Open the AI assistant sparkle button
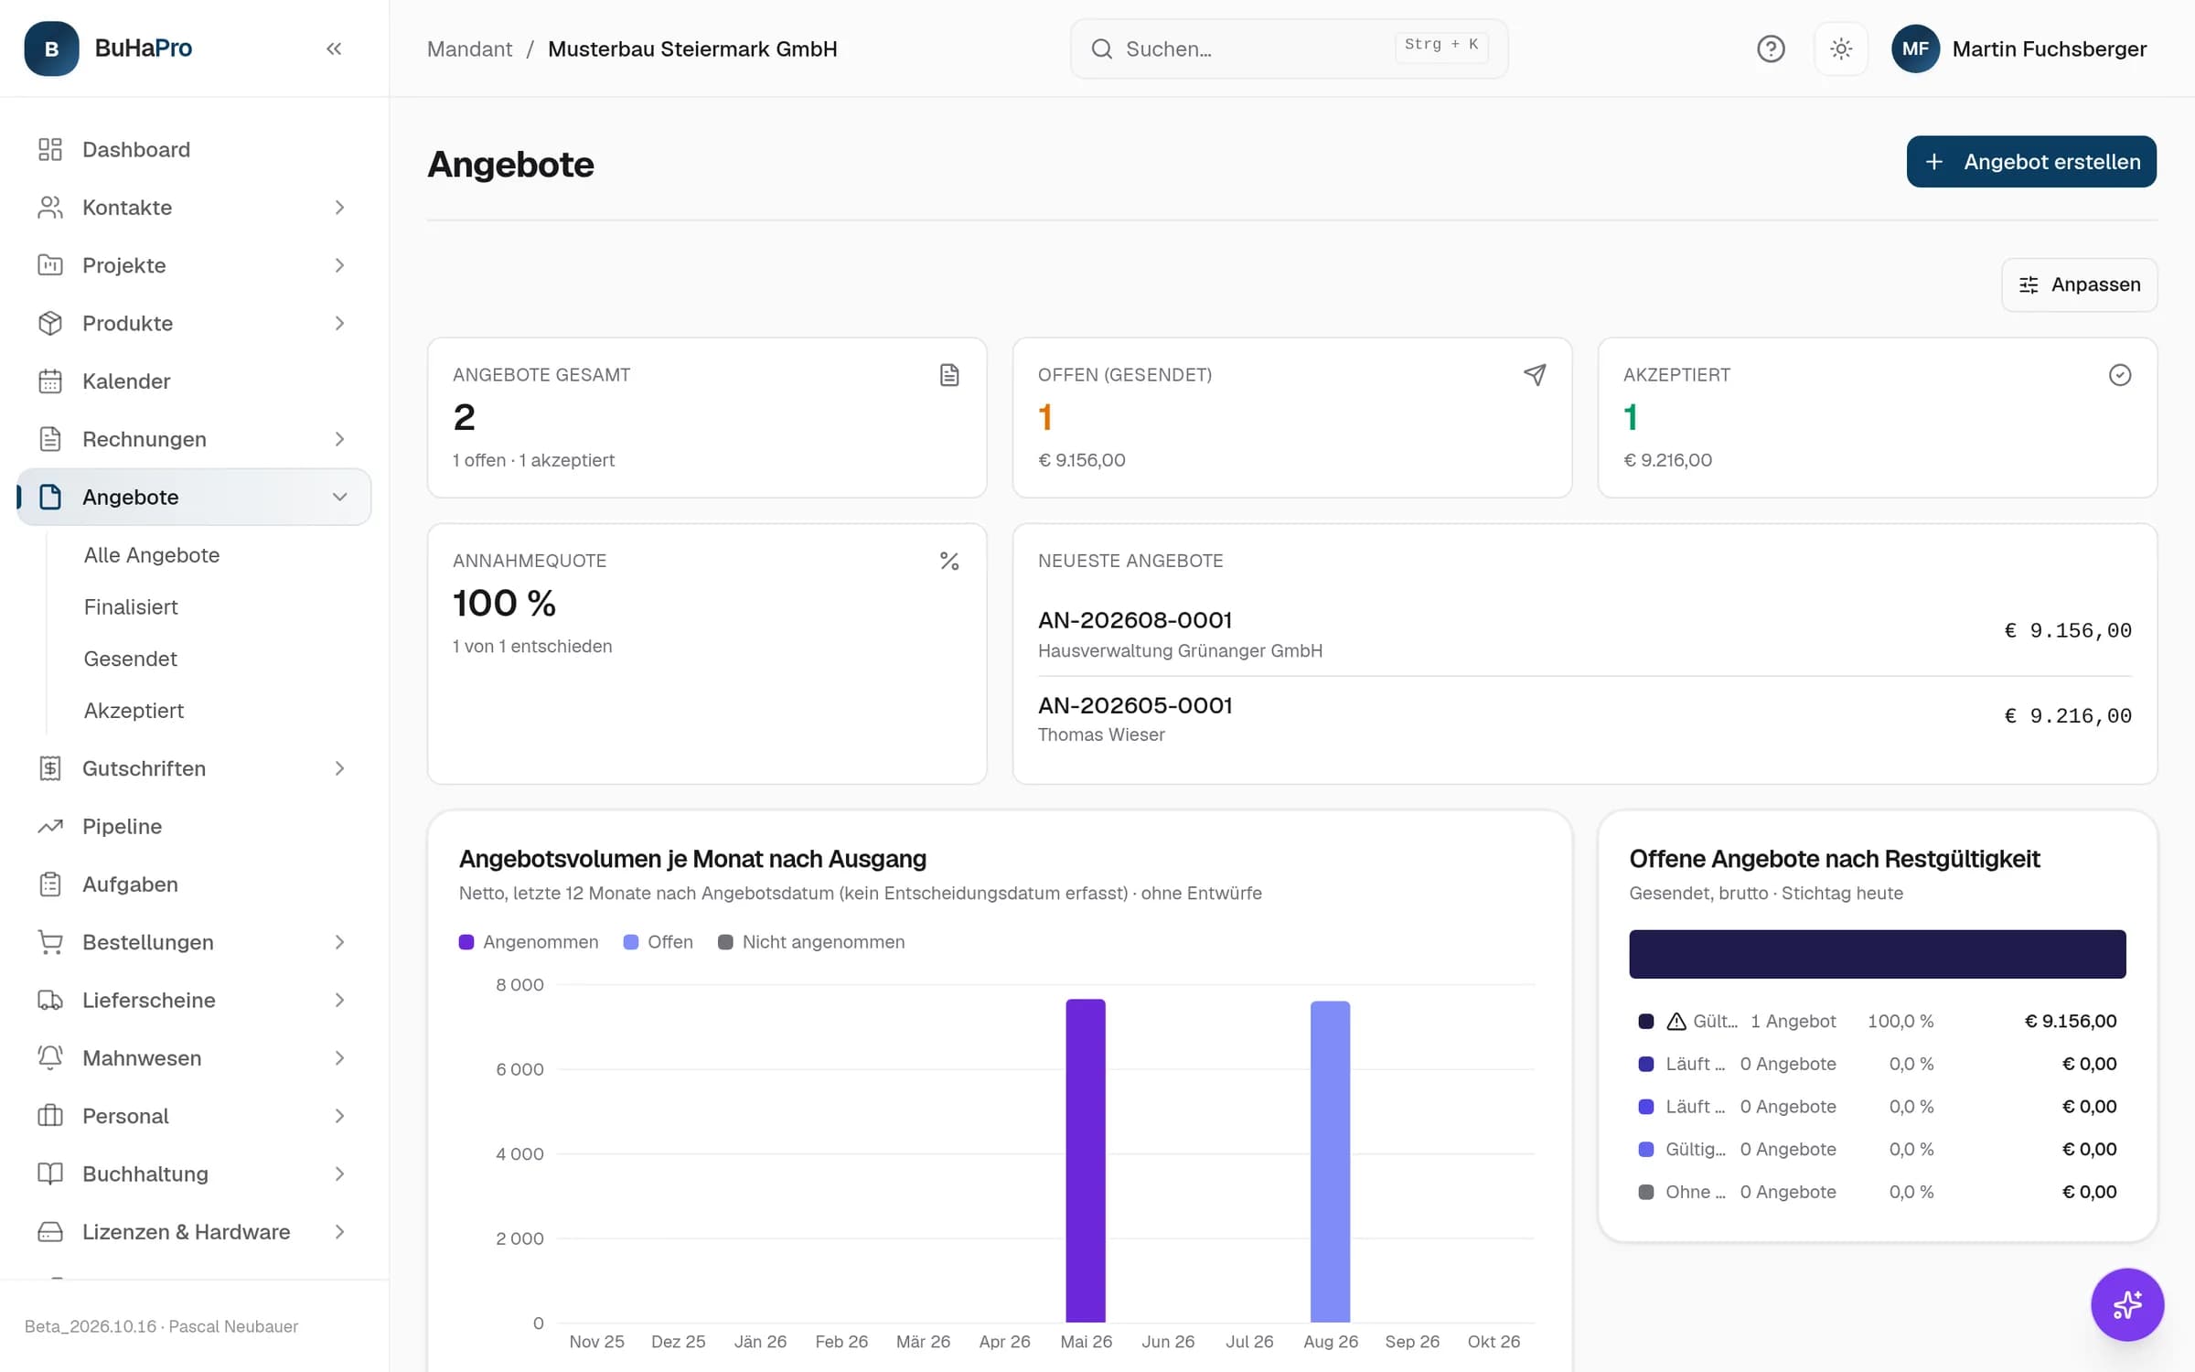The image size is (2195, 1372). pyautogui.click(x=2127, y=1304)
